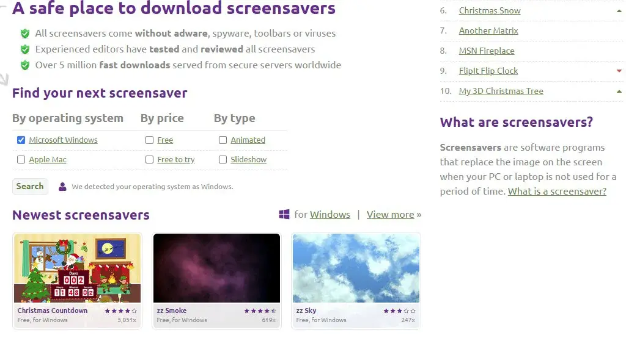The width and height of the screenshot is (626, 341).
Task: Click the What are screensavers? heading
Action: click(x=516, y=122)
